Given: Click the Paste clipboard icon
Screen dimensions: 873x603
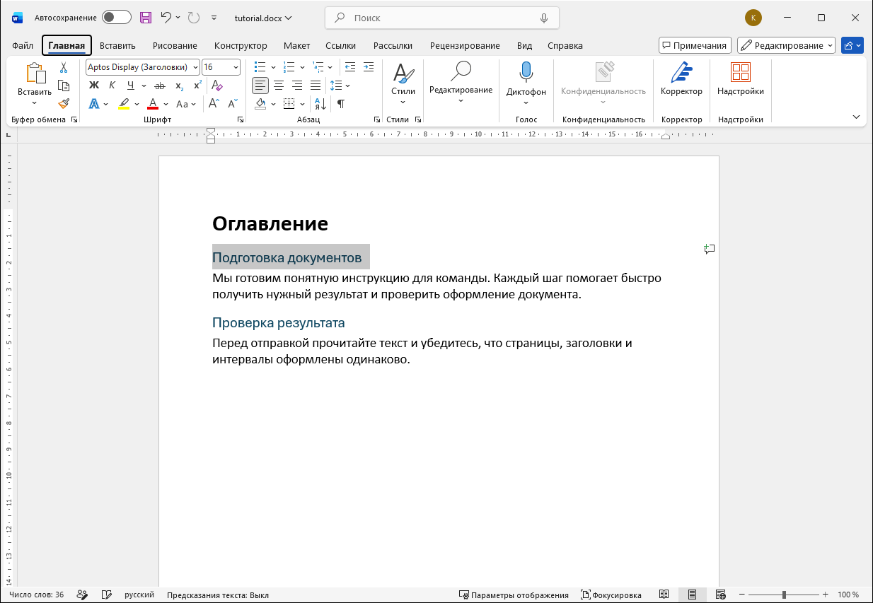Looking at the screenshot, I should [35, 74].
